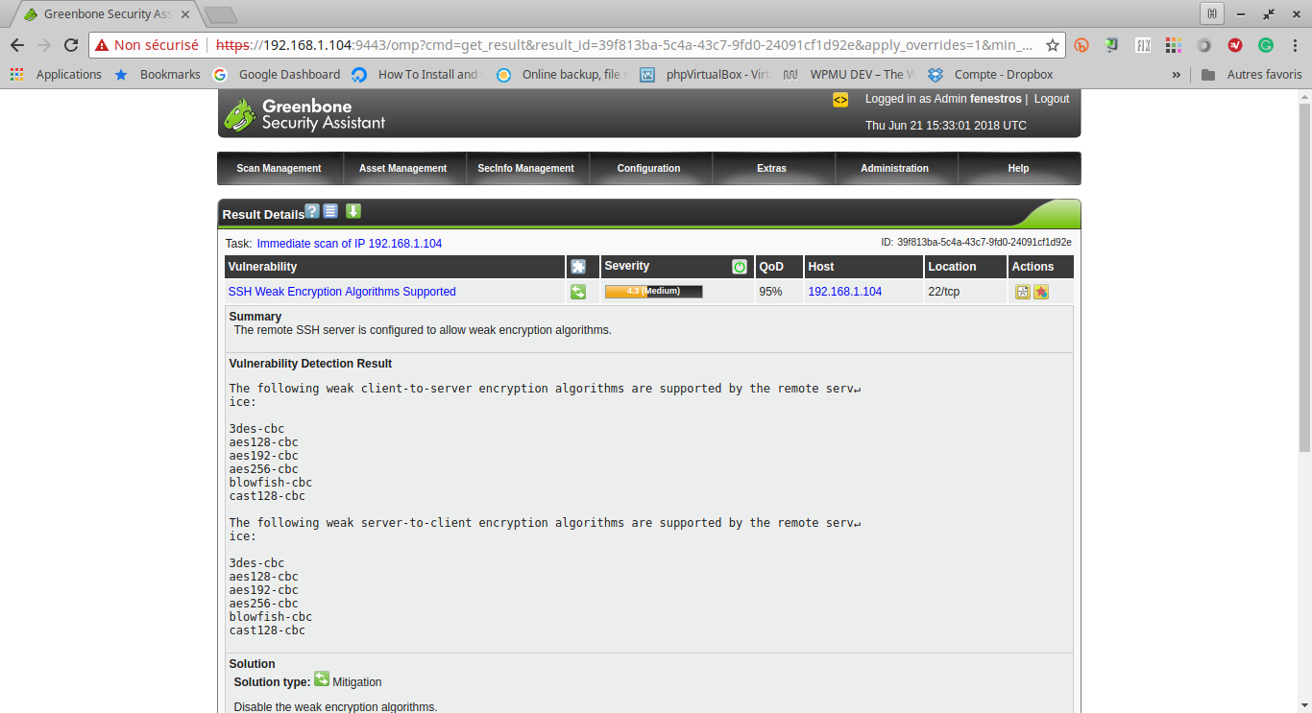The width and height of the screenshot is (1312, 713).
Task: Expand the hidden bookmarks chevron
Action: [x=1177, y=74]
